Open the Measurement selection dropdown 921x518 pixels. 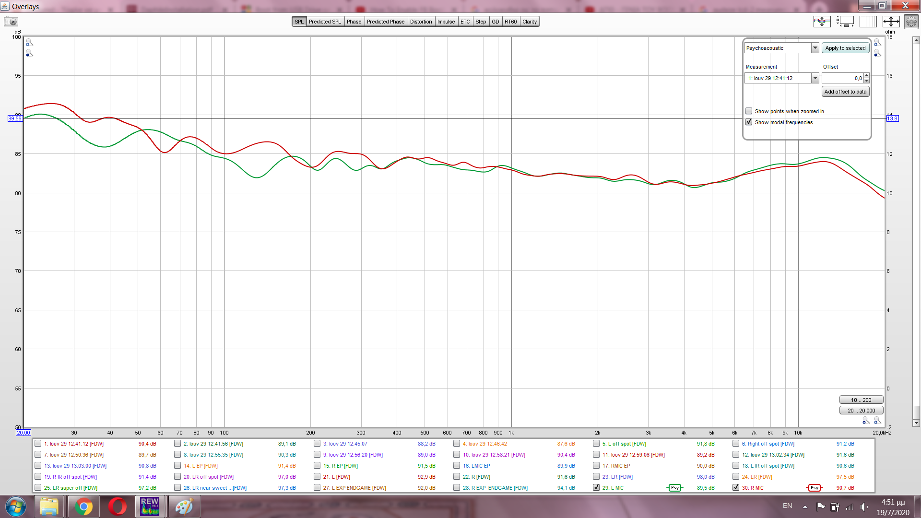tap(815, 78)
